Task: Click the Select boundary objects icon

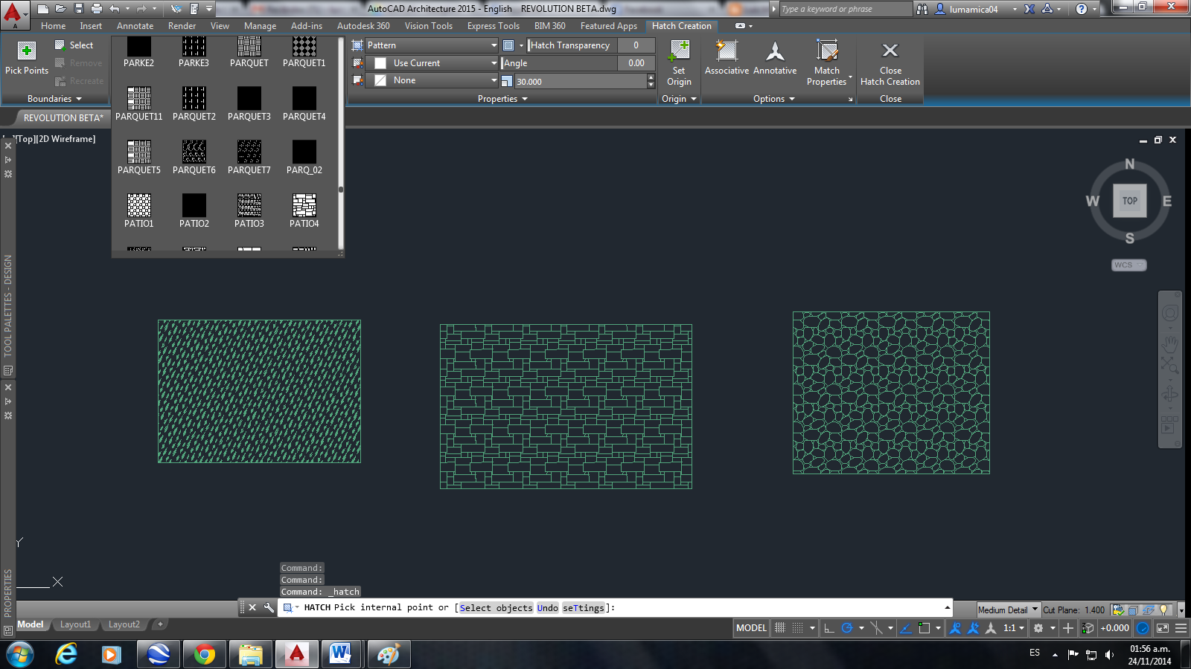Action: [x=61, y=45]
